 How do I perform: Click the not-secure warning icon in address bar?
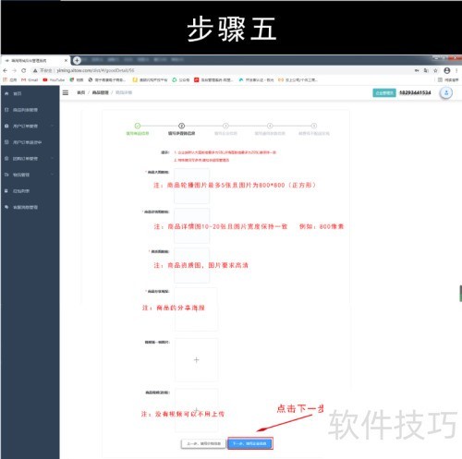click(35, 70)
